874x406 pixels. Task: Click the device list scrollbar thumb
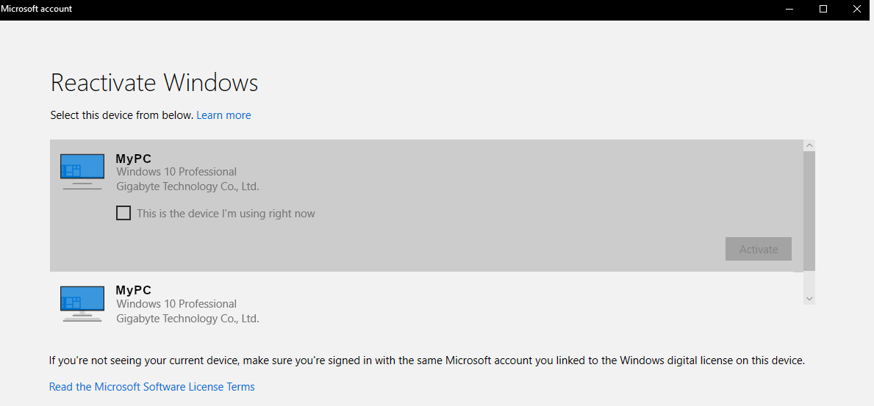point(809,211)
